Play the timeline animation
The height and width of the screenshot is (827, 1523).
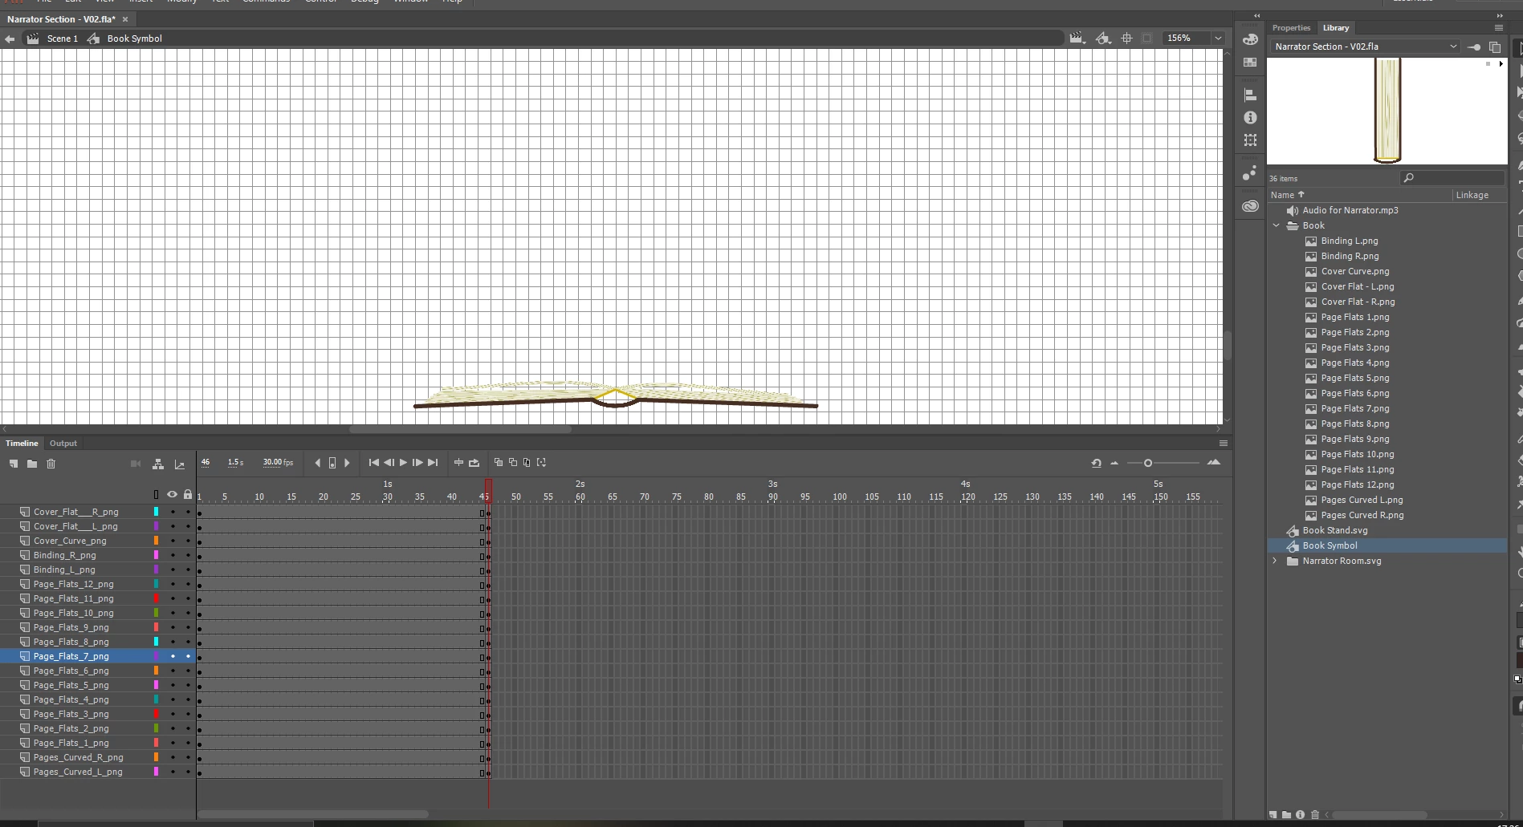[403, 463]
